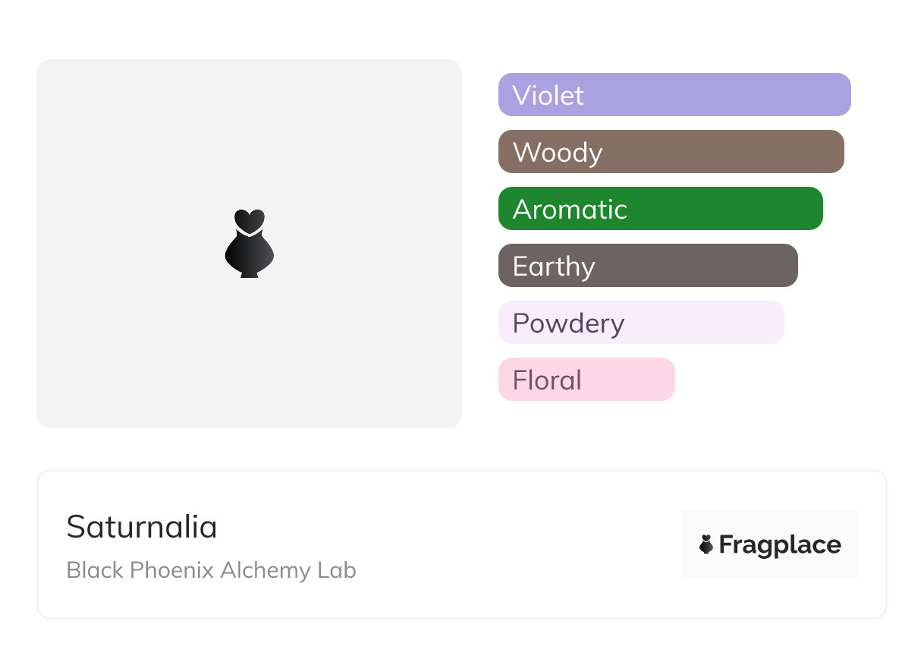This screenshot has height=656, width=924.
Task: Click the "Earthy" text label
Action: coord(554,266)
